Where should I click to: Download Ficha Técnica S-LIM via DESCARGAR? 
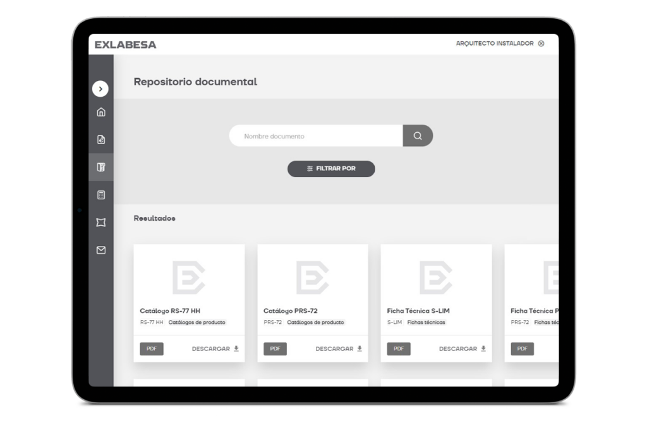coord(462,349)
